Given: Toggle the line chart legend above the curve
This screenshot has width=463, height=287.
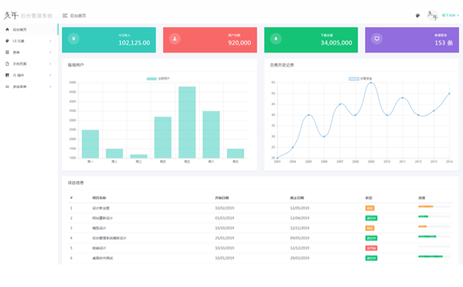Looking at the screenshot, I should [360, 78].
